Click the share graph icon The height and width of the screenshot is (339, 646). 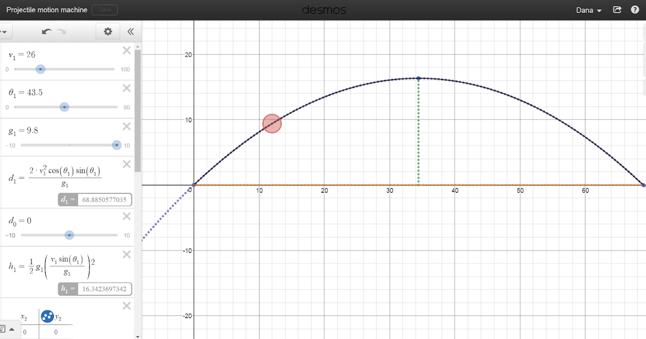(x=617, y=9)
